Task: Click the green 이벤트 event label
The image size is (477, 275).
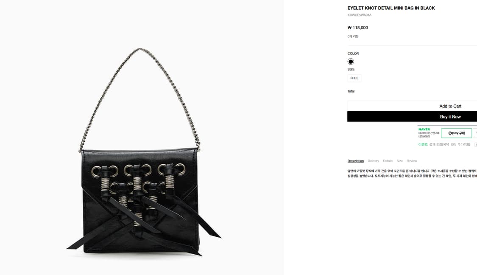Action: (423, 144)
